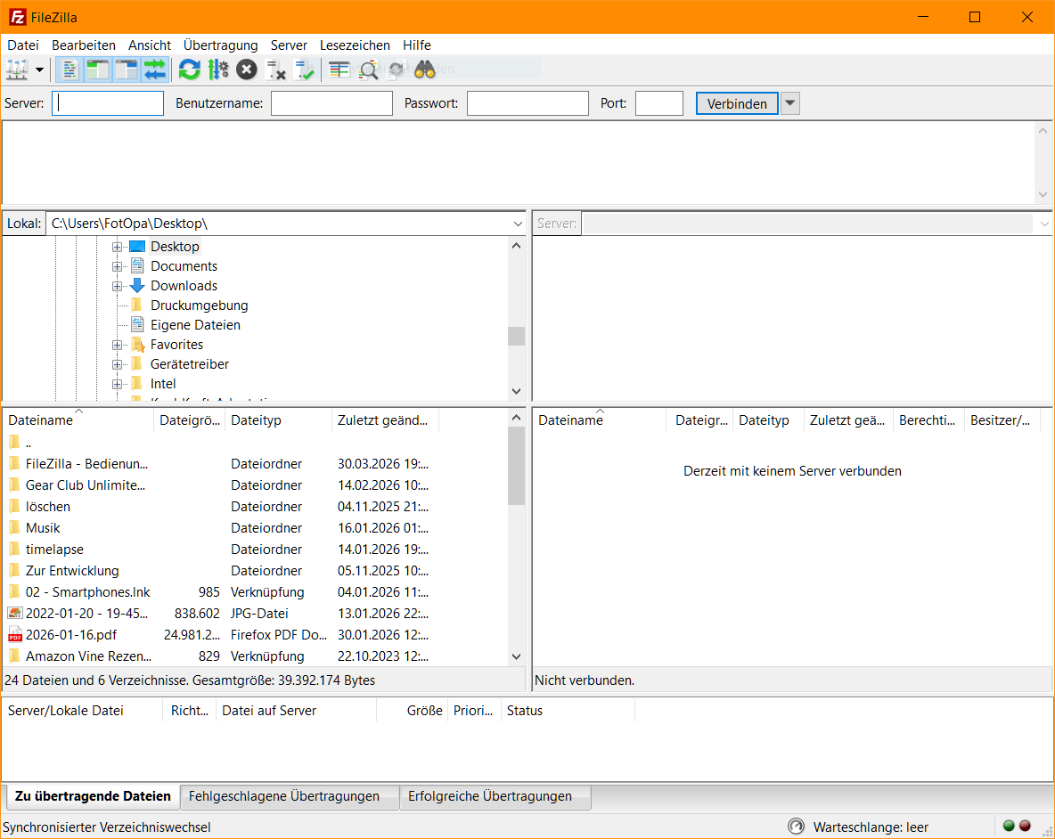1055x839 pixels.
Task: Switch to Fehlgeschlagene Übertragungen tab
Action: click(x=284, y=796)
